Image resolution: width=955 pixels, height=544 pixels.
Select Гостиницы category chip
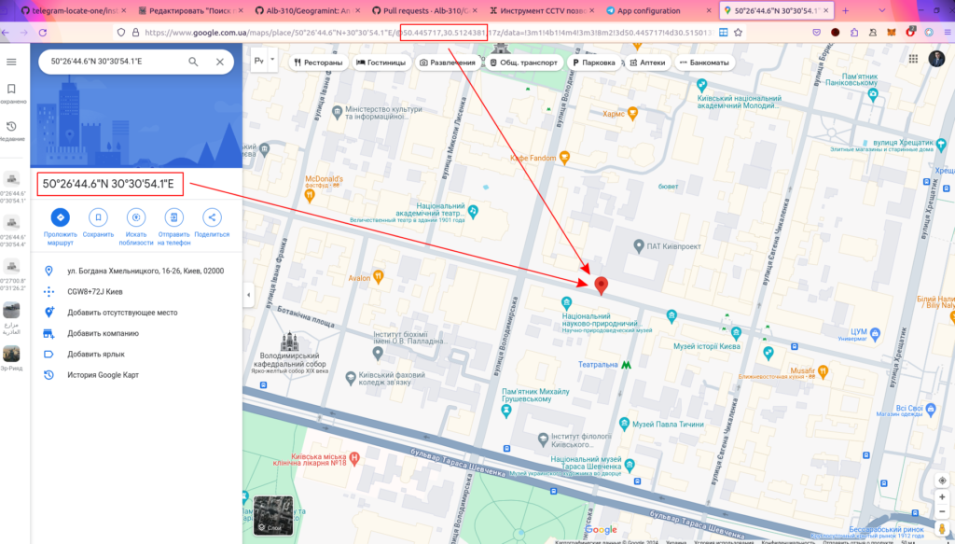click(381, 63)
